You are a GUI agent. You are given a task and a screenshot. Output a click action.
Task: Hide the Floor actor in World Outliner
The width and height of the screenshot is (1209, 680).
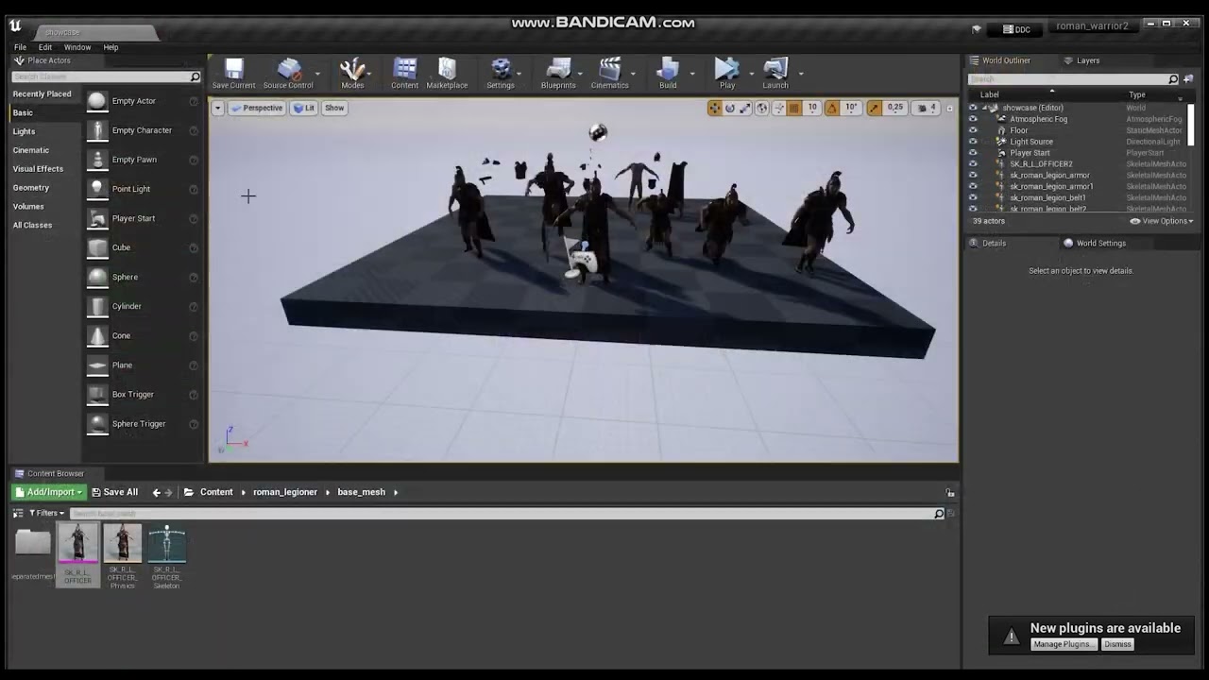(x=973, y=130)
